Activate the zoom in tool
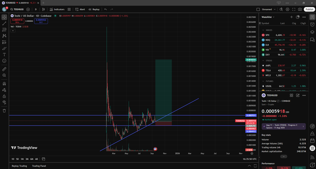This screenshot has width=316, height=169. (x=4, y=75)
